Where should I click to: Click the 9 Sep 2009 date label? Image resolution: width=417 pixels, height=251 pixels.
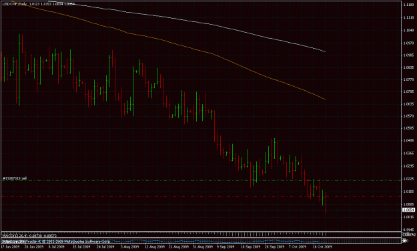(226, 247)
